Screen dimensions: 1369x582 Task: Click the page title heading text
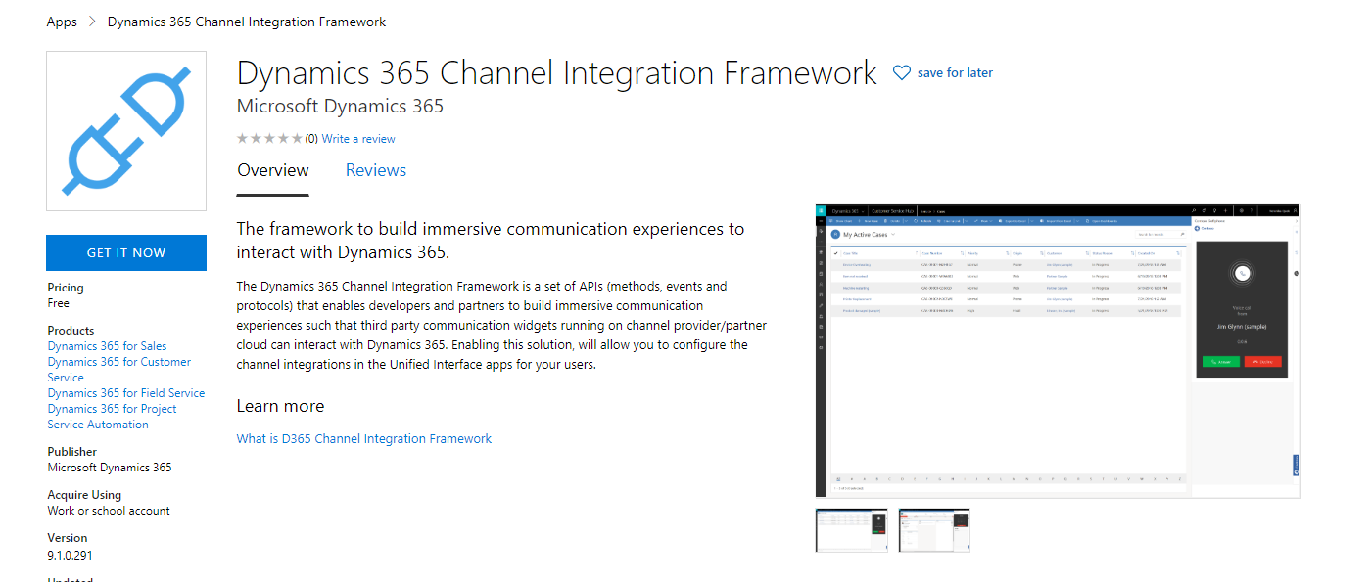pyautogui.click(x=557, y=73)
